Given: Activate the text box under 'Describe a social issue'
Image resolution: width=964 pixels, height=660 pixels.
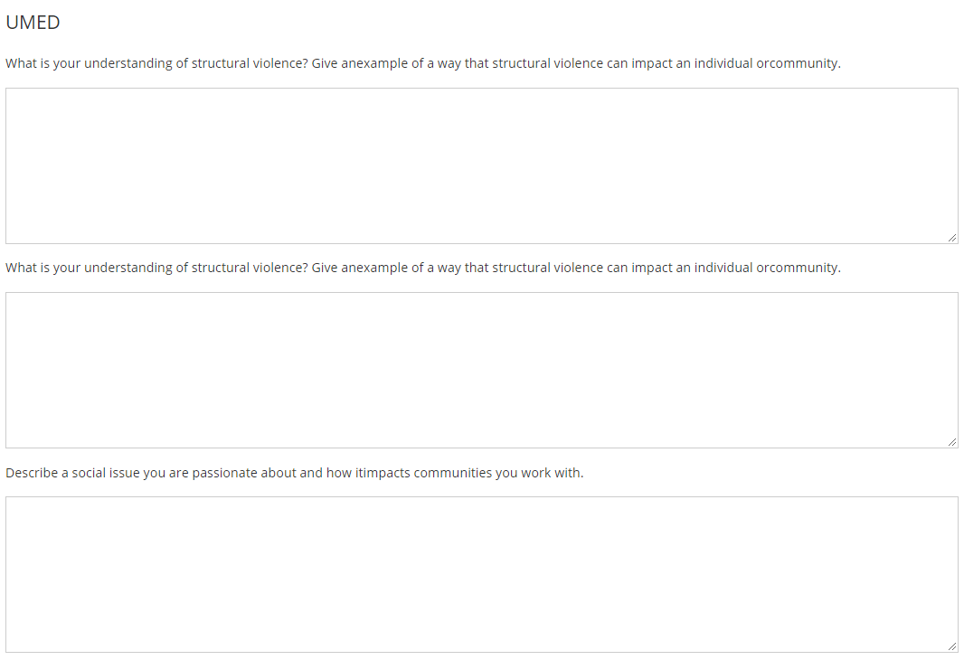Looking at the screenshot, I should pyautogui.click(x=482, y=575).
